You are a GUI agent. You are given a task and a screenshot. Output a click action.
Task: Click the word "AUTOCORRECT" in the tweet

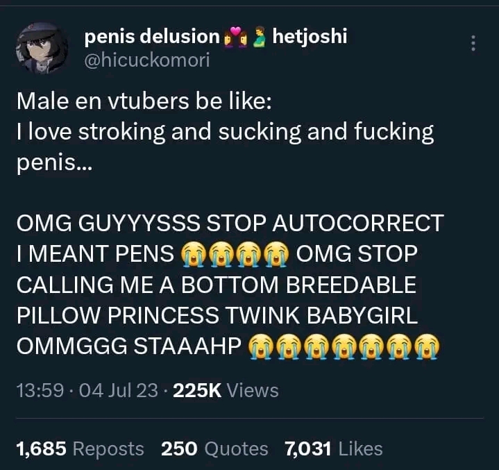(357, 223)
